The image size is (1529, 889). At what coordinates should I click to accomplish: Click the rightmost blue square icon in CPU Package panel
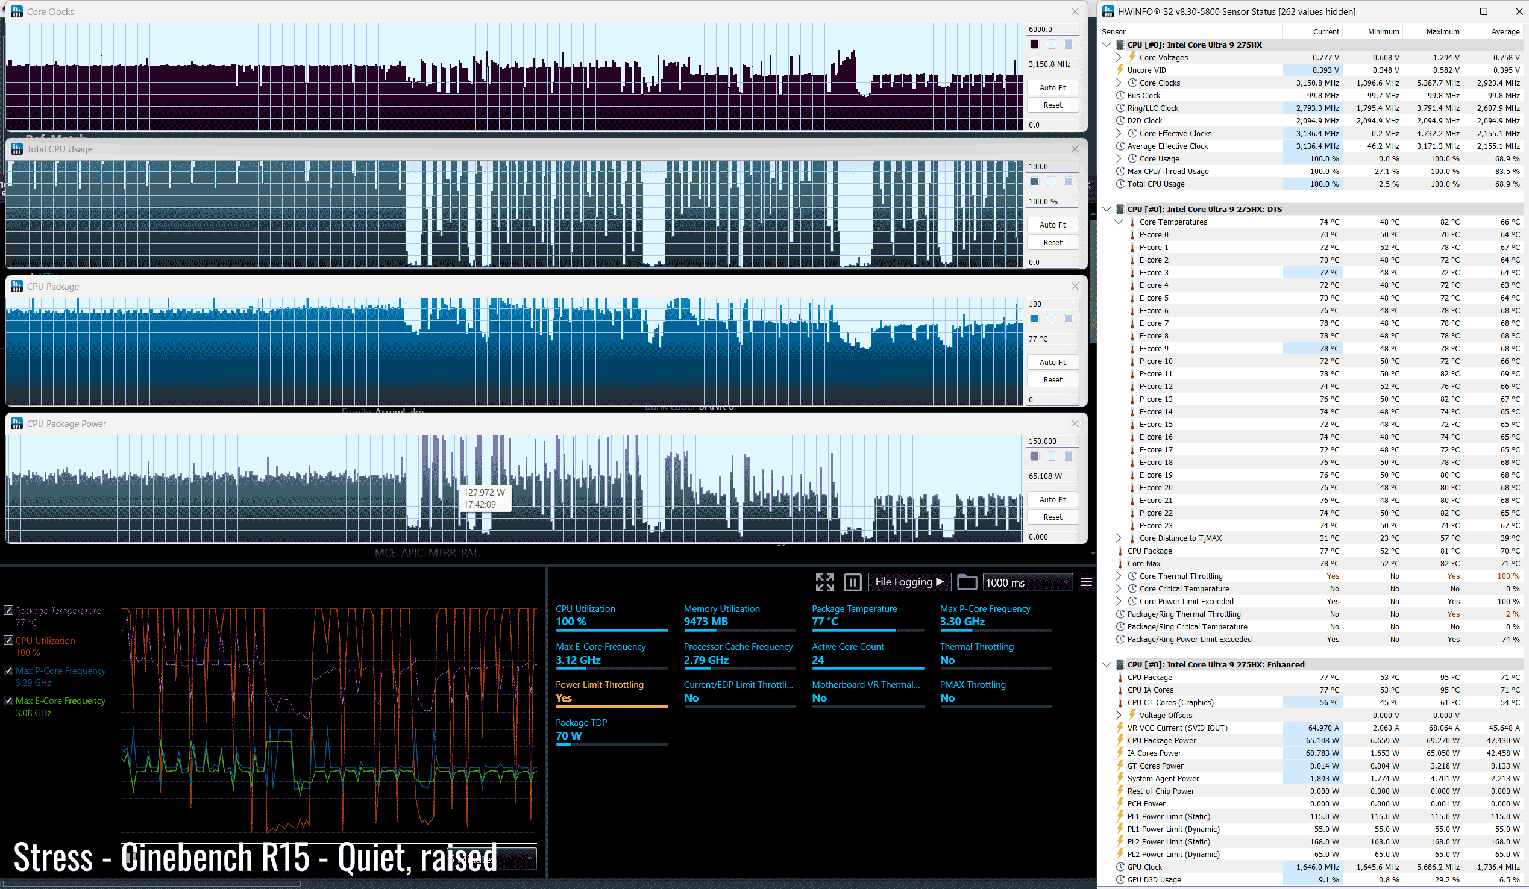click(1069, 319)
